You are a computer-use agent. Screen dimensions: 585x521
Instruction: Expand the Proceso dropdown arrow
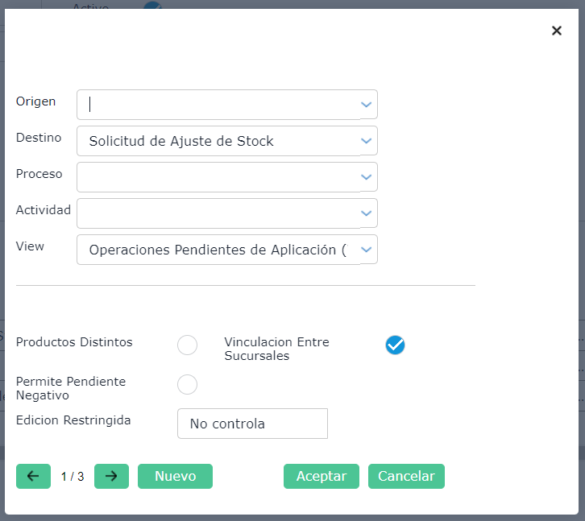coord(367,177)
